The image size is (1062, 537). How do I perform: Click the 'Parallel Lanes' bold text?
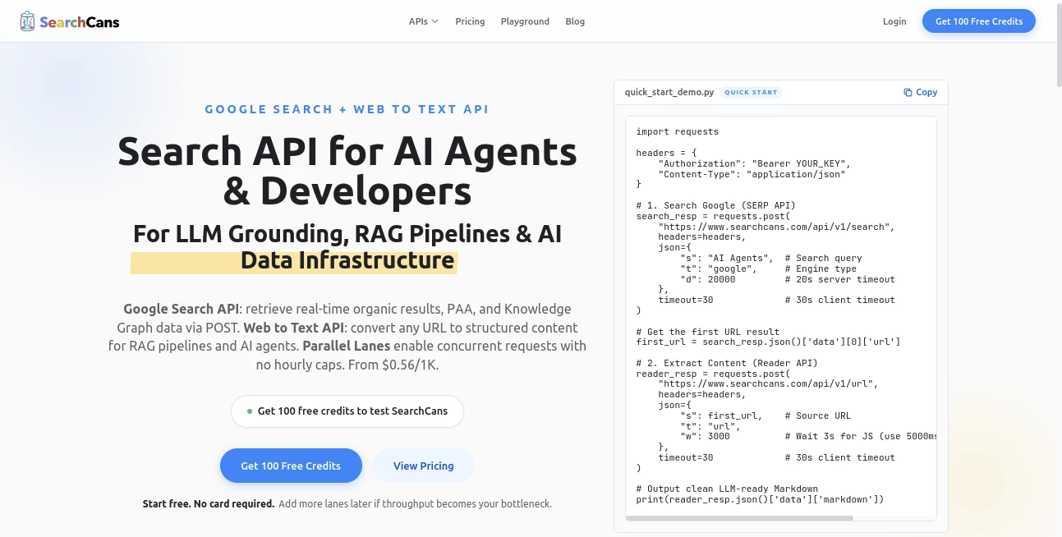[347, 346]
